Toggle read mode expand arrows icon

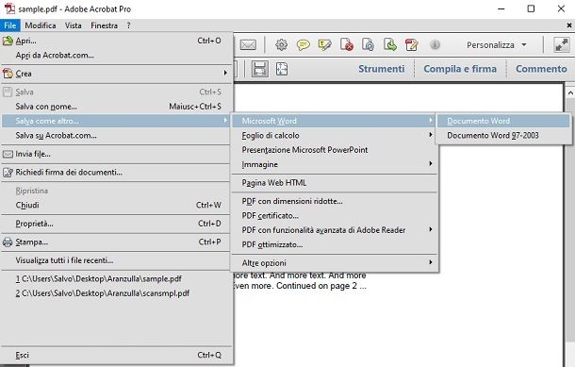[x=561, y=44]
